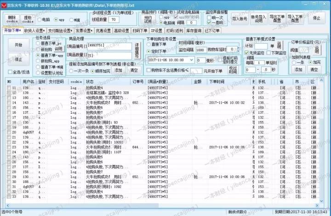Enable the 全选/反选 checkbox
Image resolution: width=331 pixels, height=216 pixels.
[10, 72]
